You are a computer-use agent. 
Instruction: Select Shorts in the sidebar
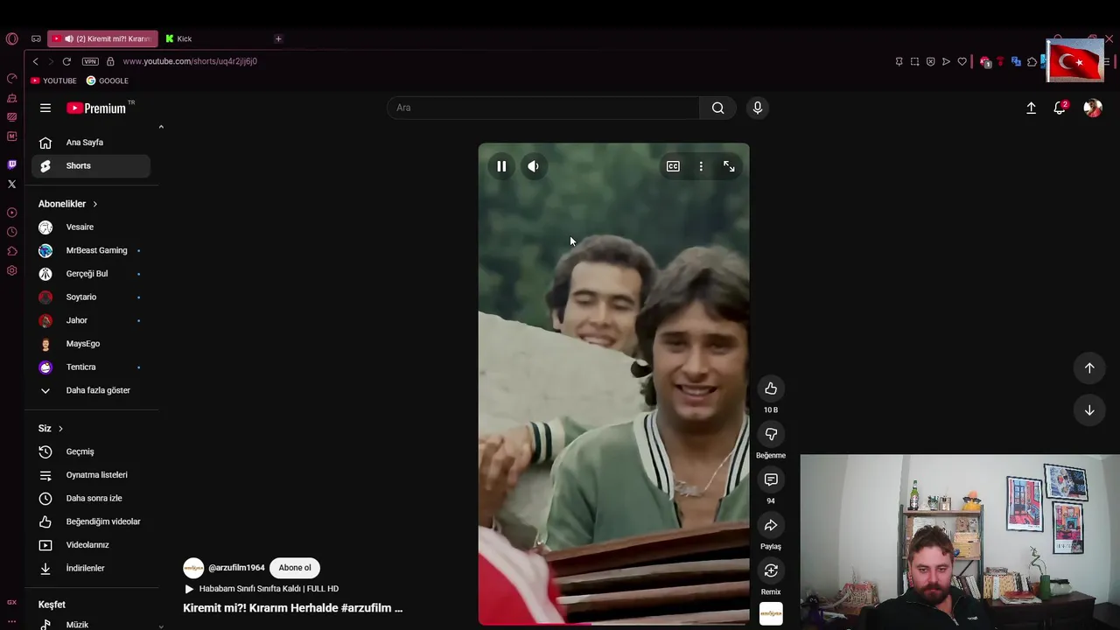pos(91,165)
